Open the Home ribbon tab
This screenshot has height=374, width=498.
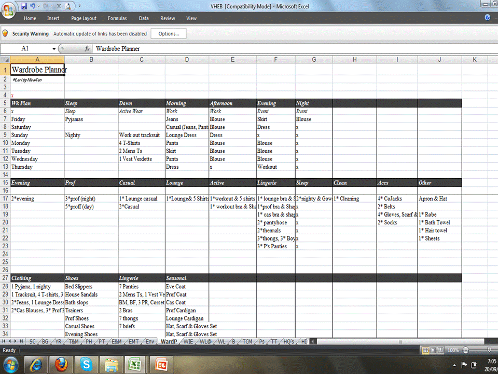pyautogui.click(x=30, y=19)
